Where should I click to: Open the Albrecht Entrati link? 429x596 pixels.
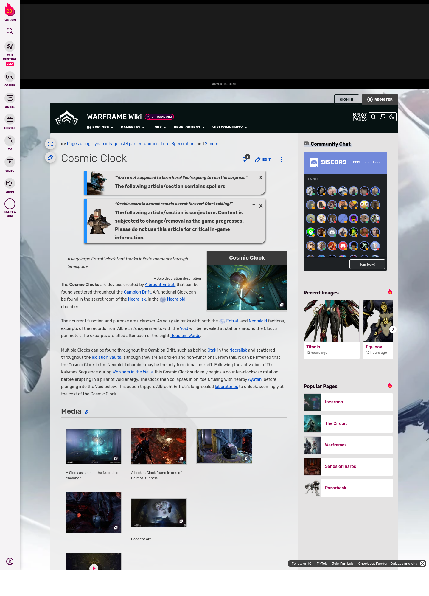160,285
